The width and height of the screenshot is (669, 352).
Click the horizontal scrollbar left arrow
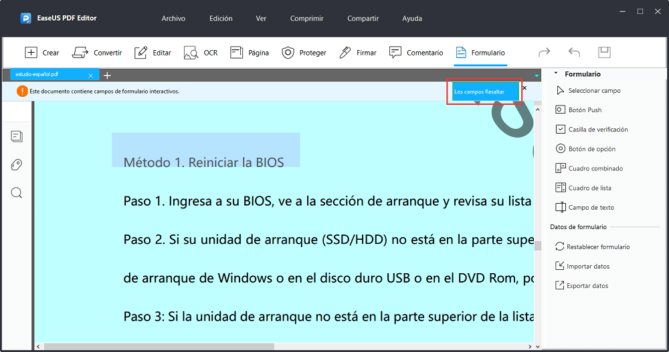click(38, 347)
